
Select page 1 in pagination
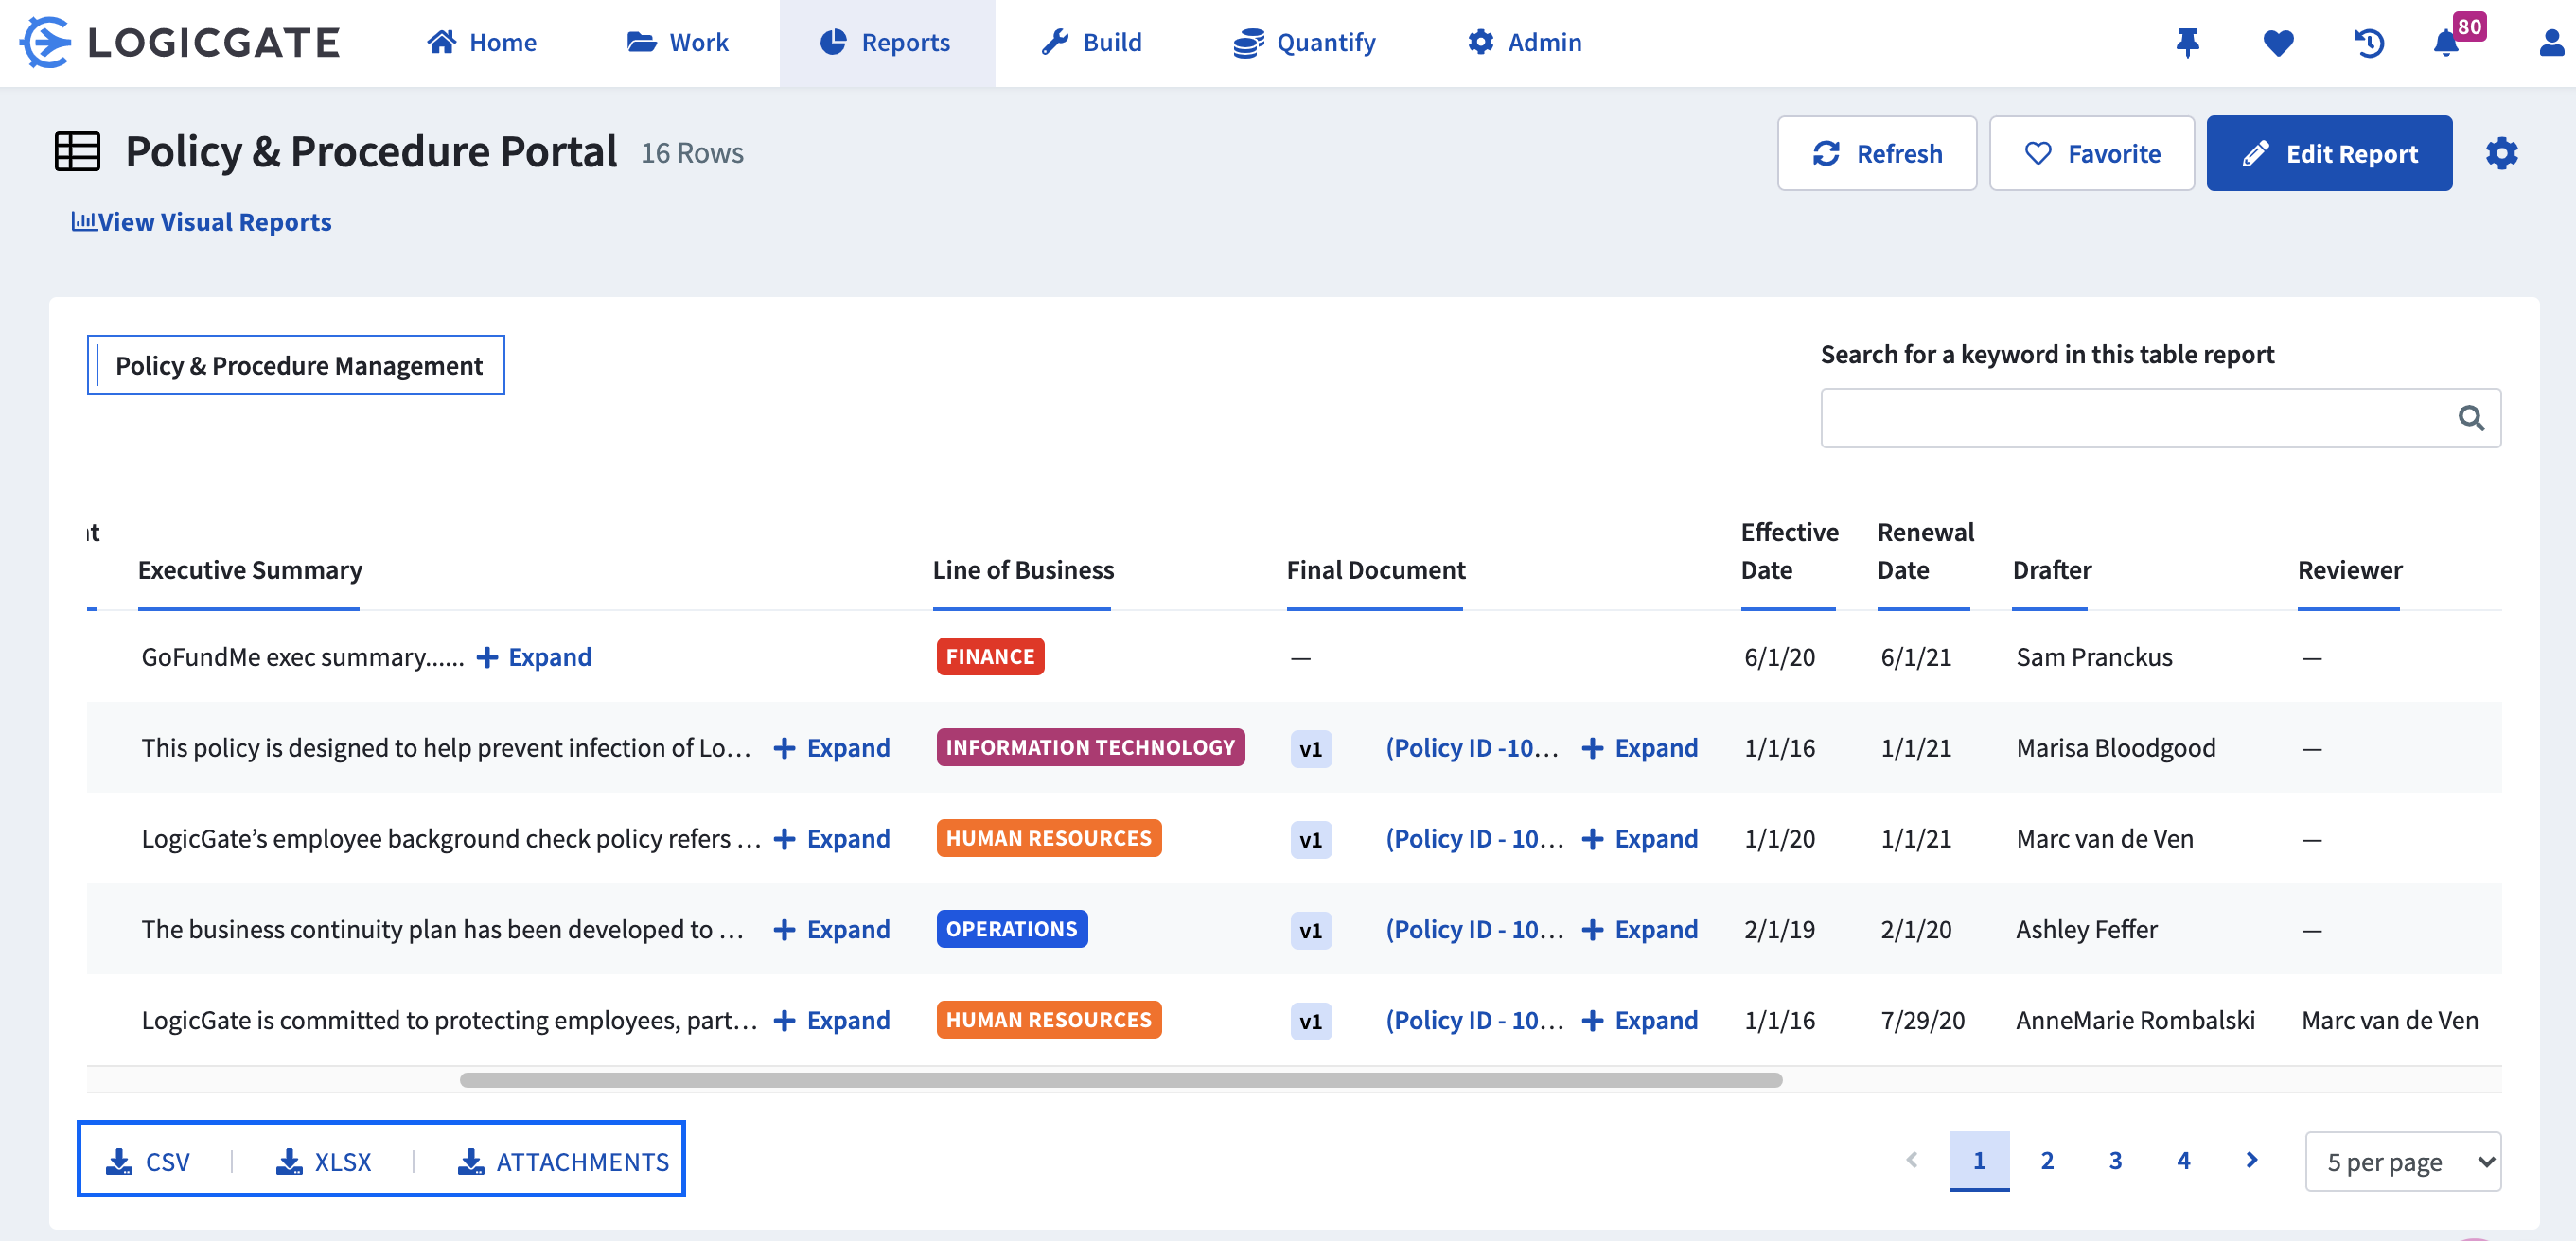pos(1979,1160)
